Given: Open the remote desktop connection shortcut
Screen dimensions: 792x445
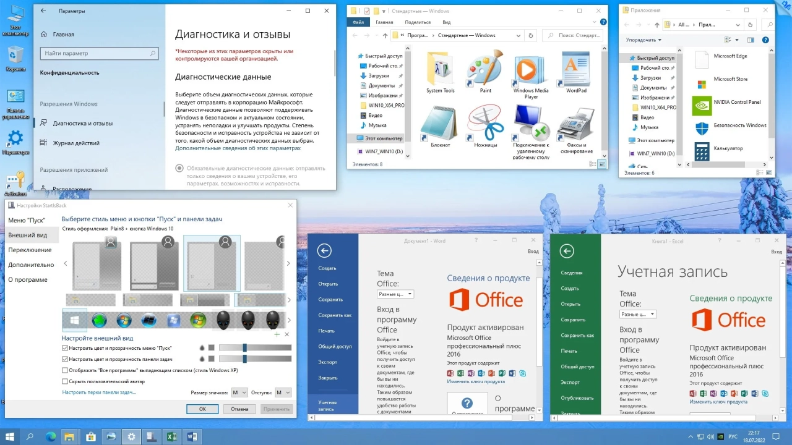Looking at the screenshot, I should click(531, 122).
